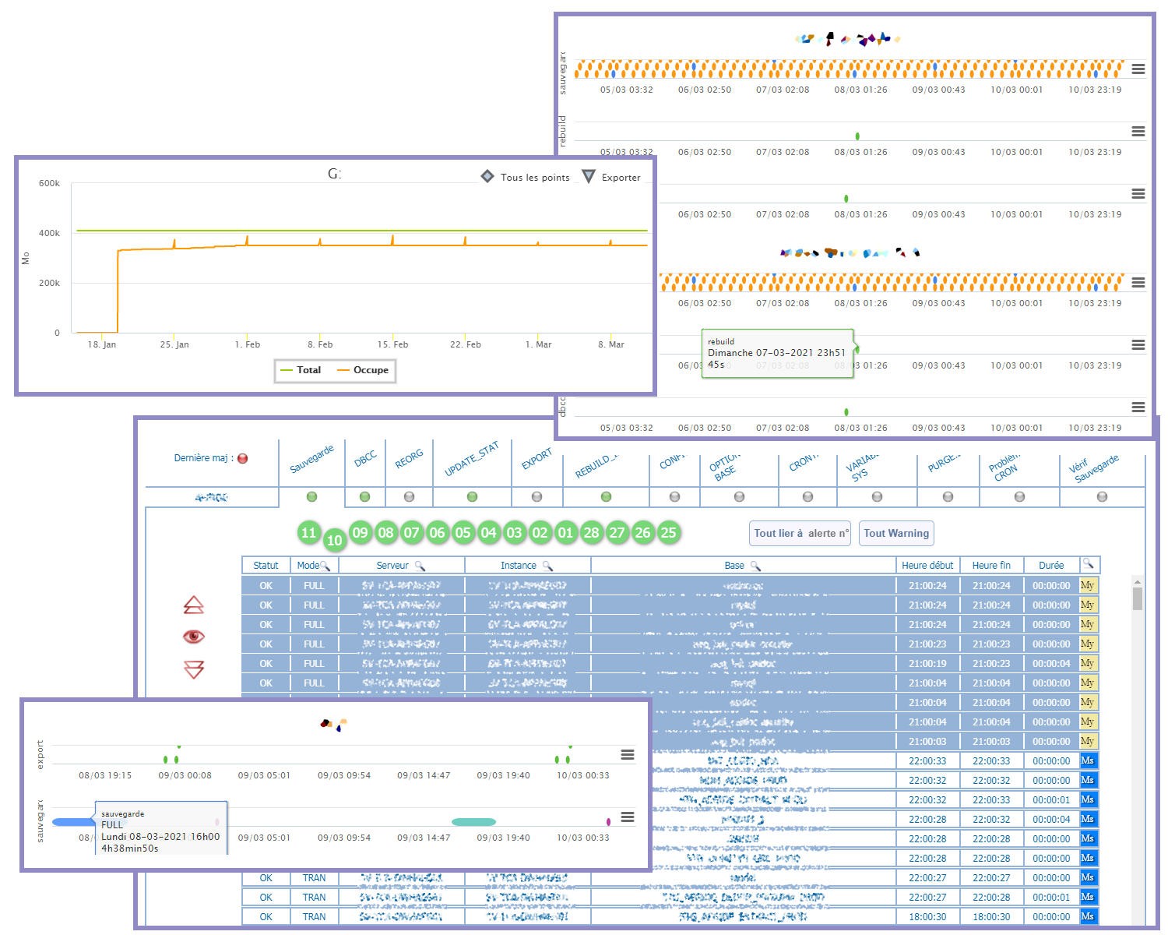Click the Statut column header
The image size is (1168, 935).
coord(266,566)
